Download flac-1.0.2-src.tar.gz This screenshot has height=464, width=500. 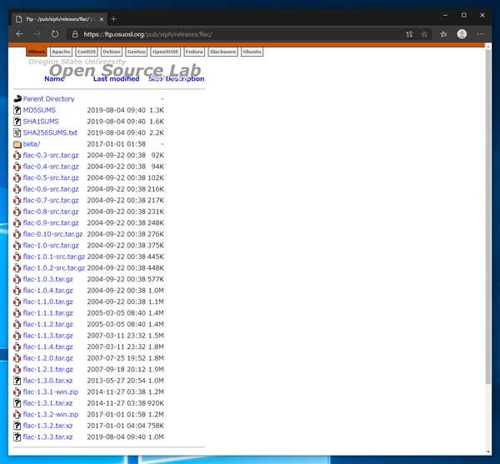(x=54, y=268)
